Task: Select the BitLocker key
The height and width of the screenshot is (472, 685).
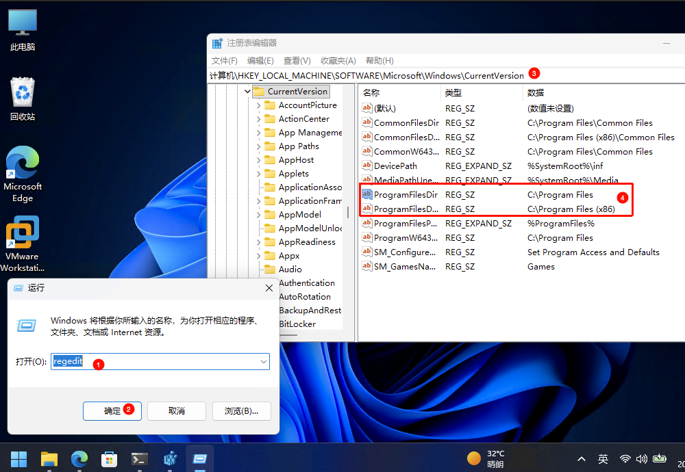Action: [x=297, y=324]
